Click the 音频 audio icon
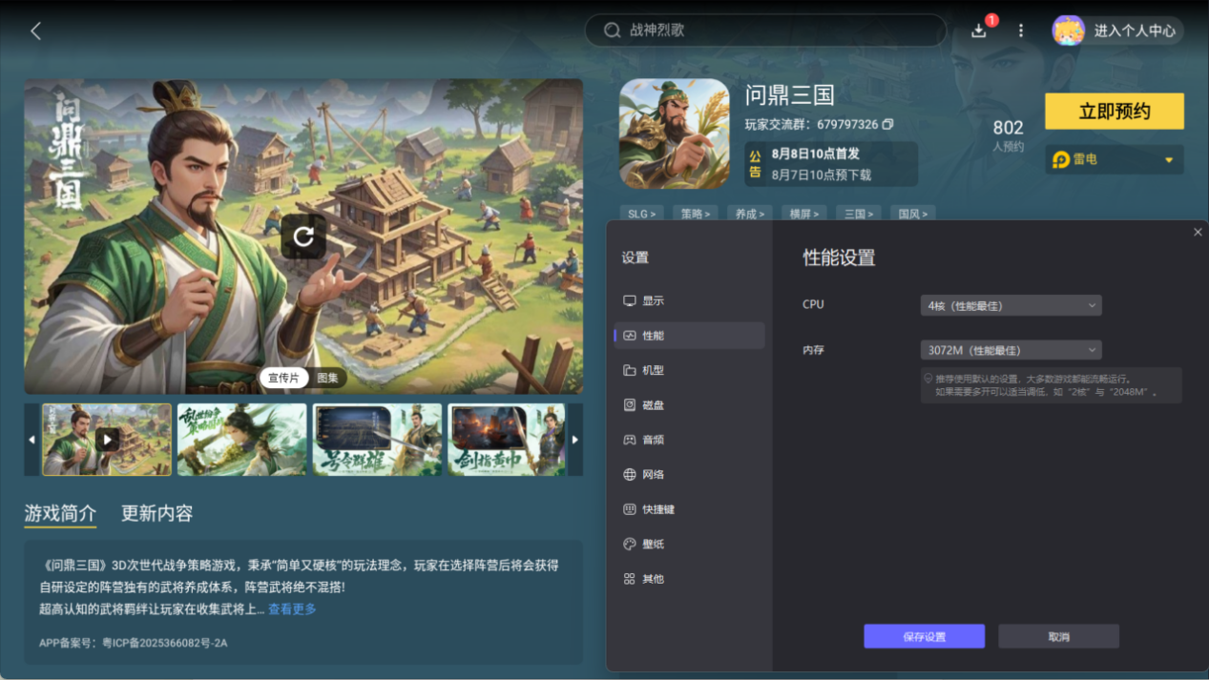The height and width of the screenshot is (680, 1209). click(630, 440)
